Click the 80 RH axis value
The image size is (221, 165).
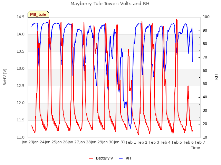tap(205, 44)
